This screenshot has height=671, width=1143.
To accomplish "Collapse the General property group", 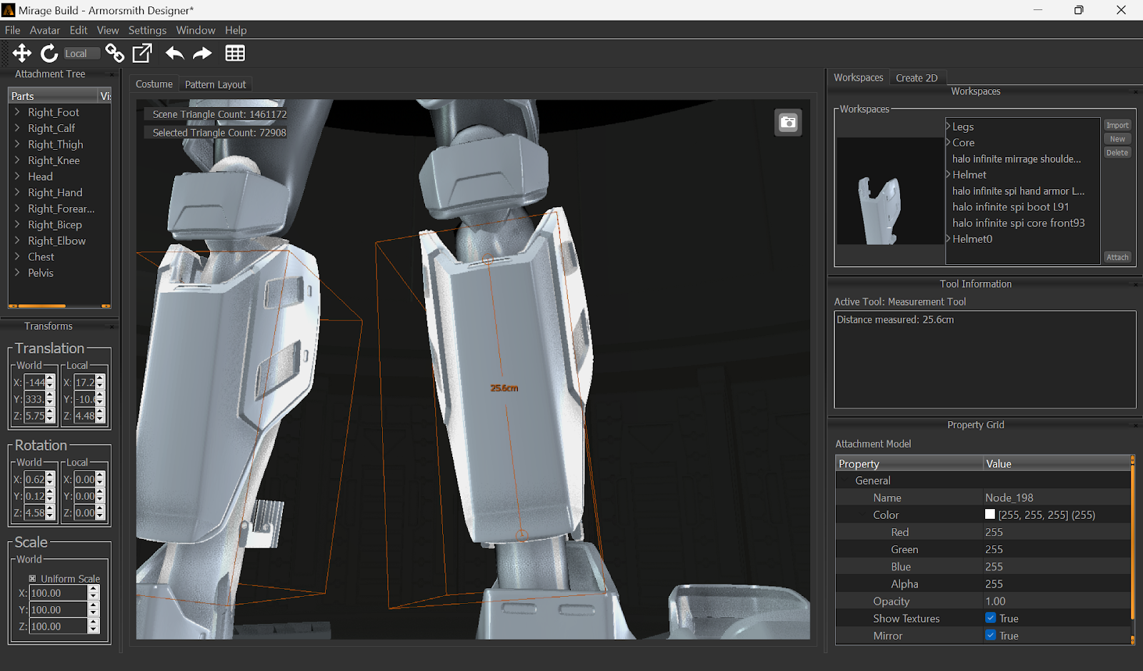I will pyautogui.click(x=845, y=480).
